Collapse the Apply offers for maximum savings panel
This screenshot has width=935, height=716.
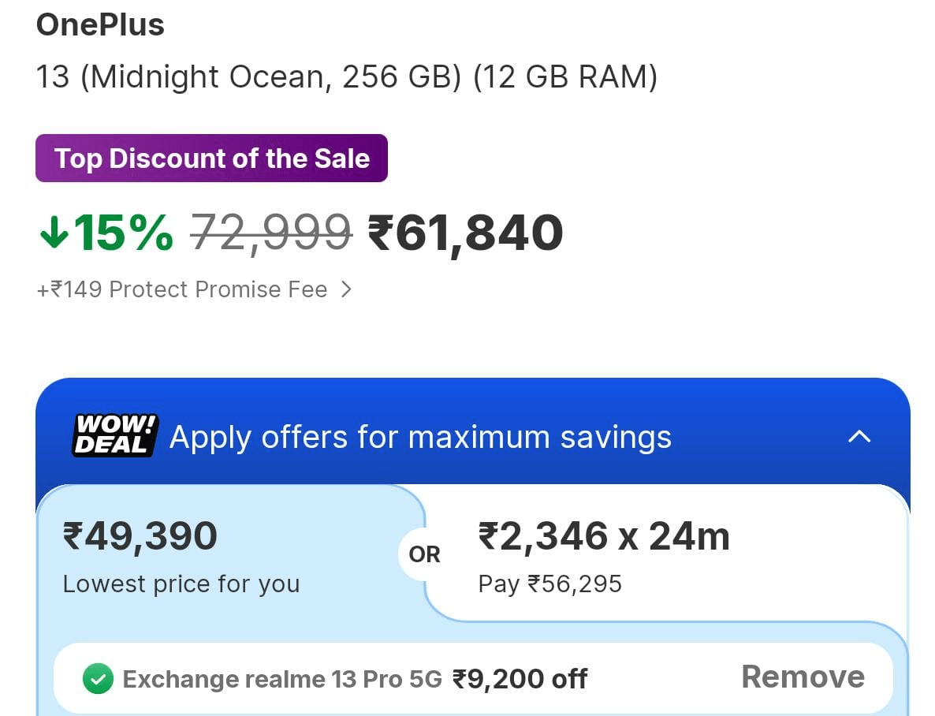pyautogui.click(x=859, y=437)
